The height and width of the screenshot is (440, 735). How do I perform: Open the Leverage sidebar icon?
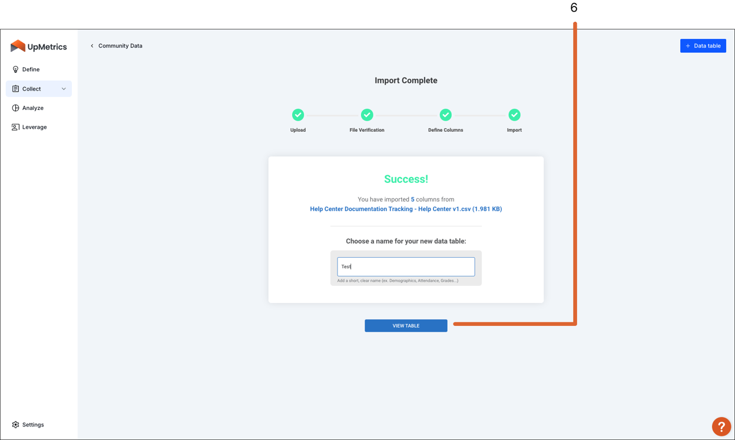[14, 126]
